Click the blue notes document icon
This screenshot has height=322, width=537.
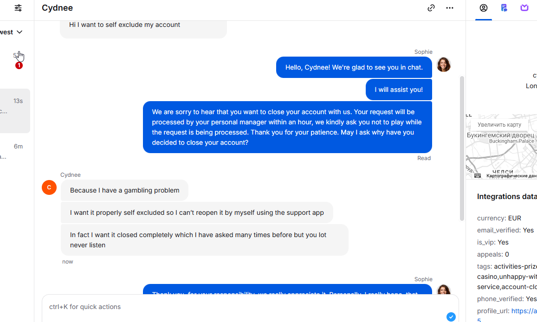(504, 8)
